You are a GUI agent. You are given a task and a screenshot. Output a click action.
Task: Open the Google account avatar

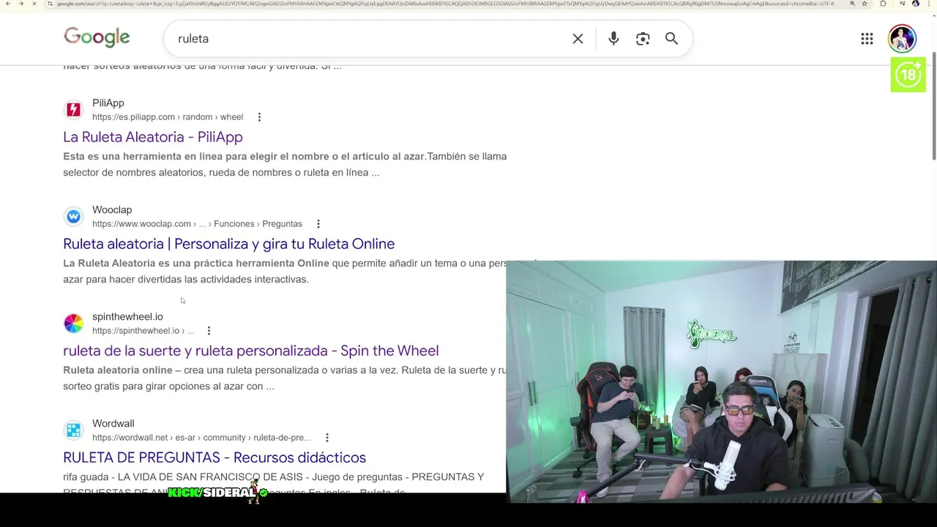coord(902,39)
